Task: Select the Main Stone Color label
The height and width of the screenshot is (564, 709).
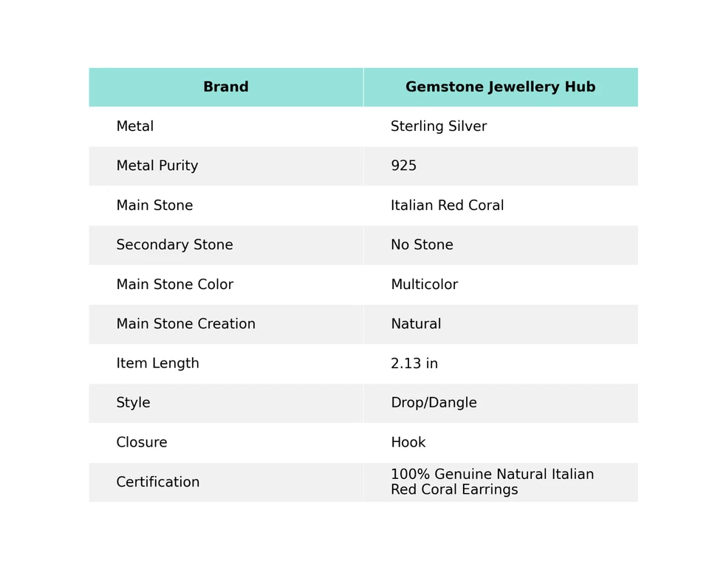Action: (174, 285)
